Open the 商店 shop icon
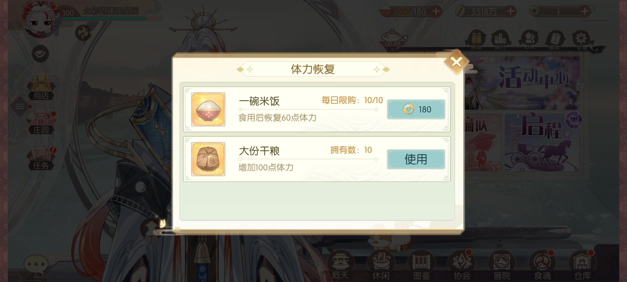 point(41,87)
